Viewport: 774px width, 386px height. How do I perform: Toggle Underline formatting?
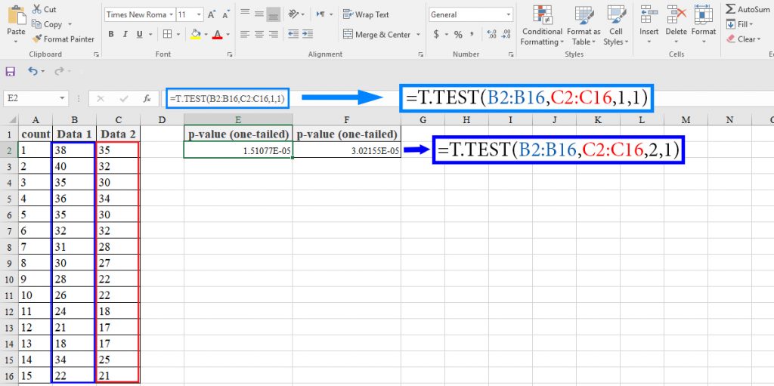[x=139, y=35]
